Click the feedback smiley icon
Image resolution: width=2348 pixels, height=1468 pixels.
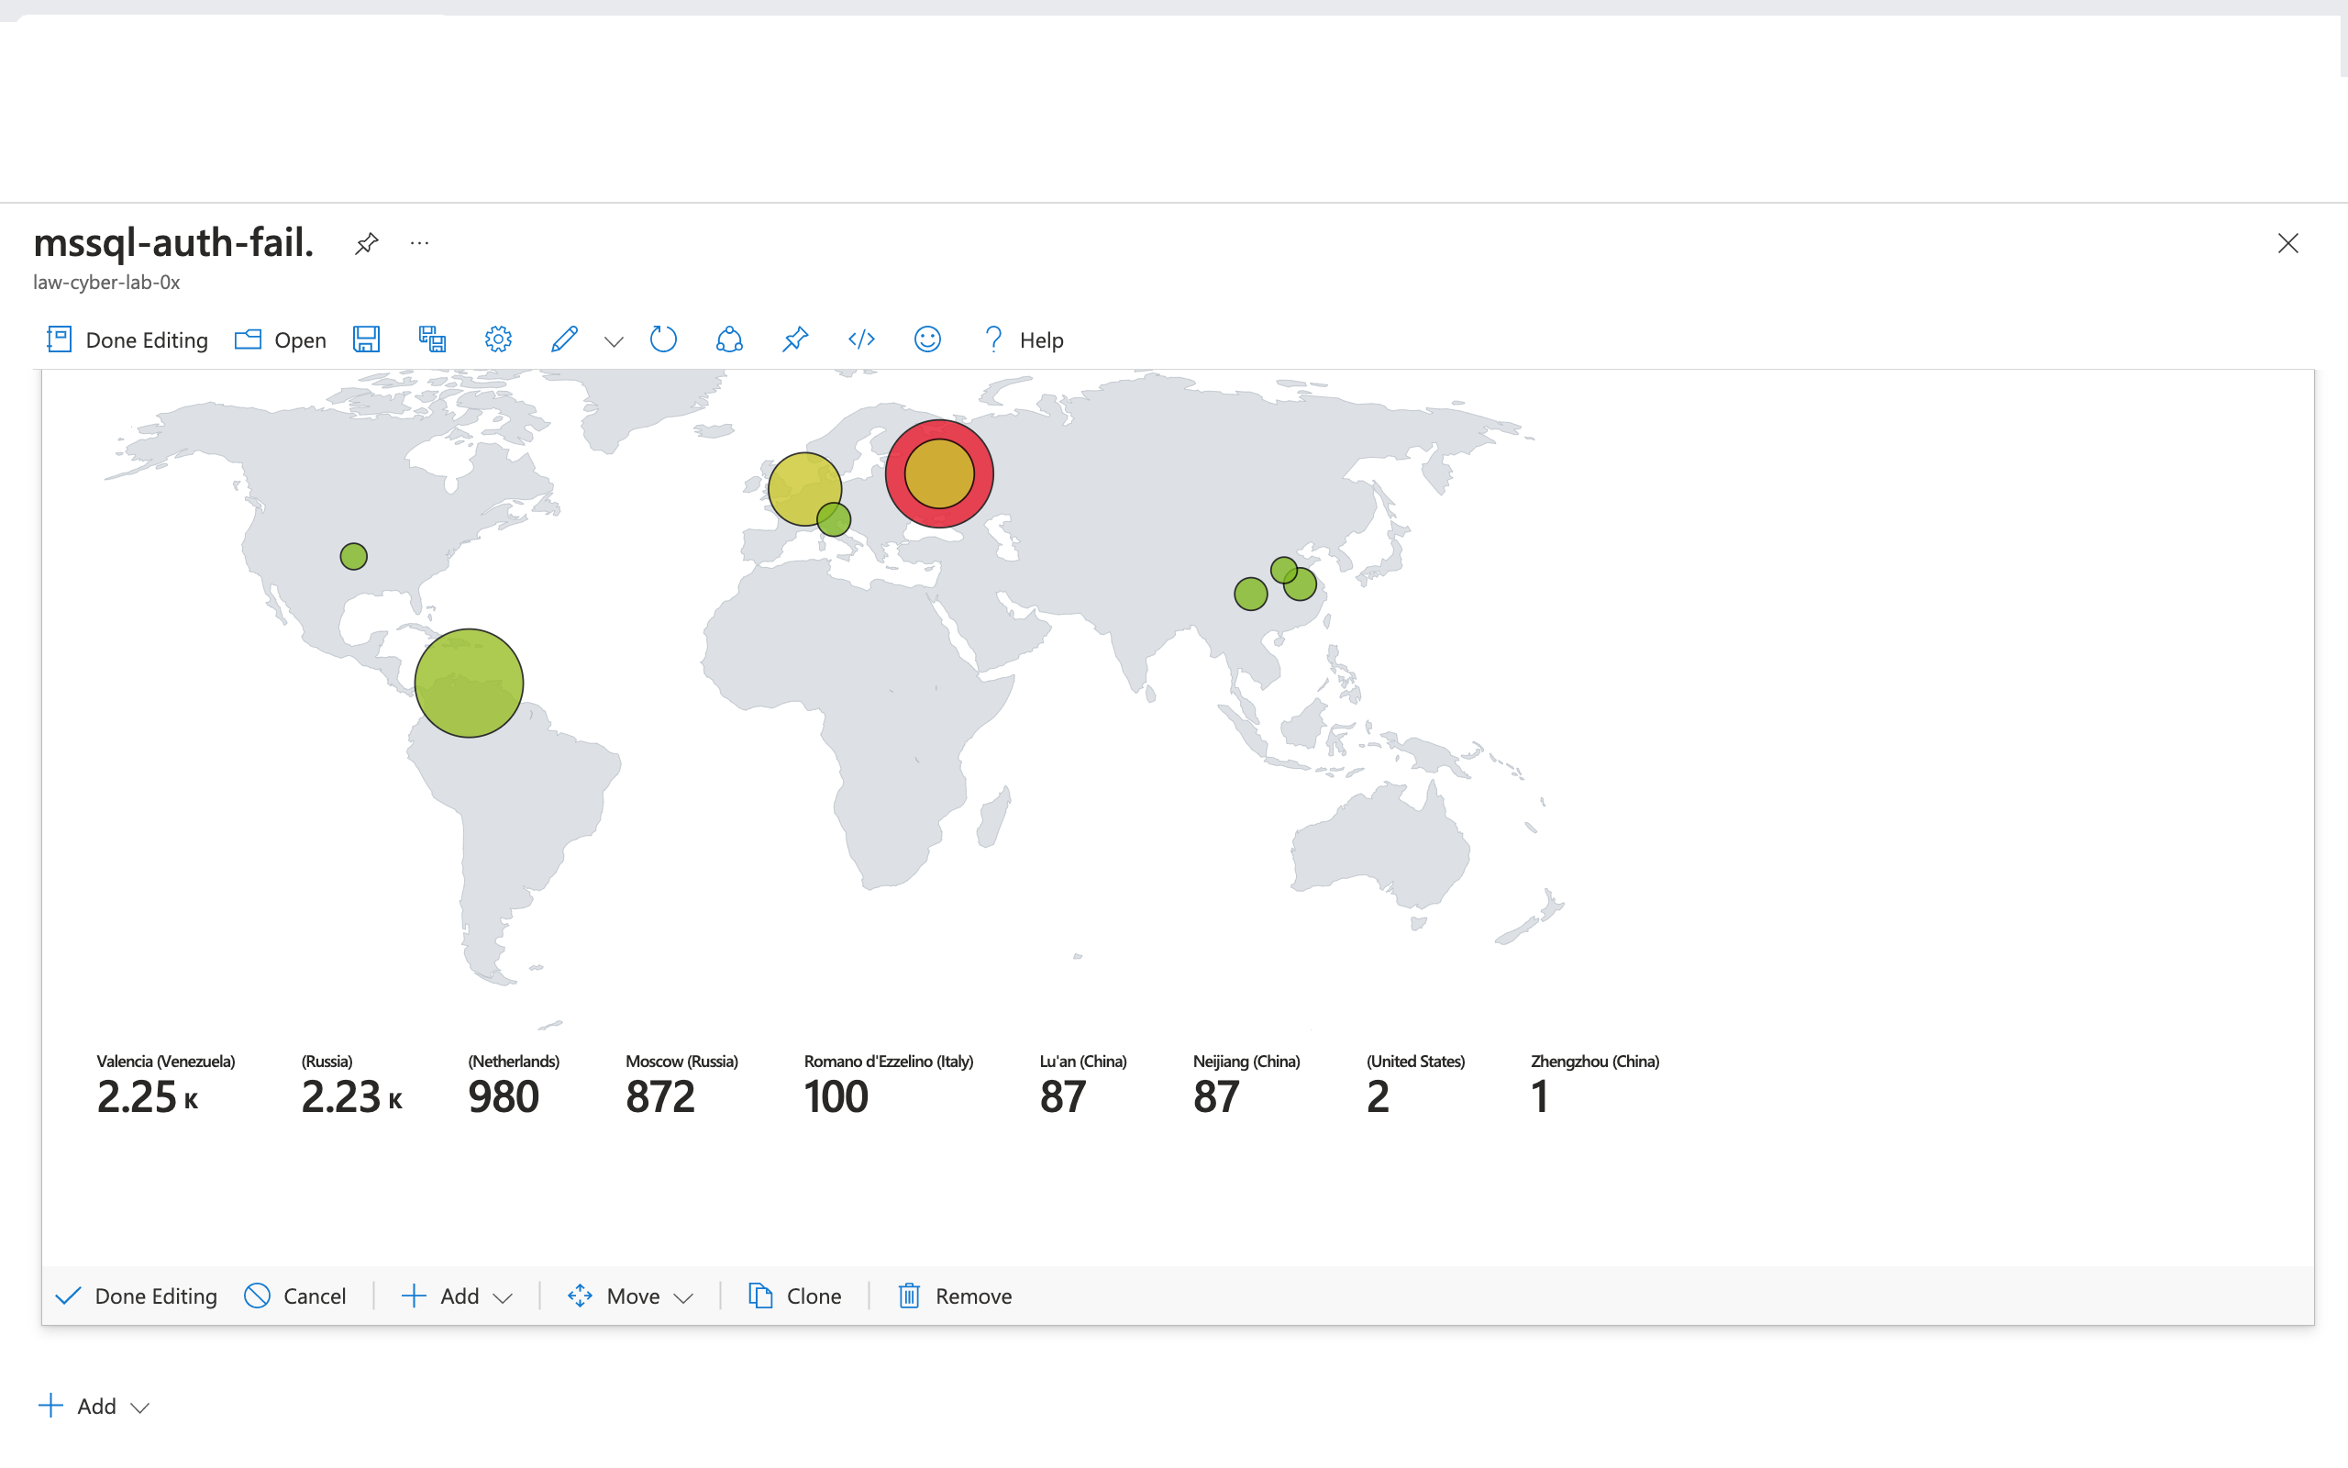pyautogui.click(x=926, y=339)
